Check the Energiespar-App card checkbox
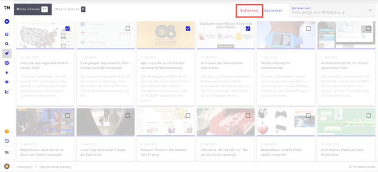 click(x=128, y=29)
